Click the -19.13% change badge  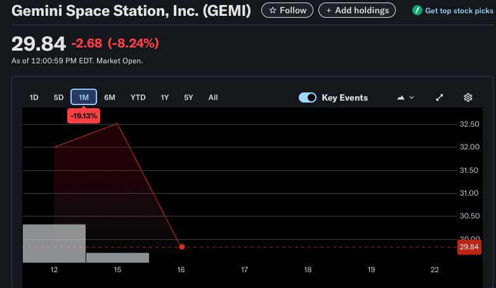tap(84, 116)
